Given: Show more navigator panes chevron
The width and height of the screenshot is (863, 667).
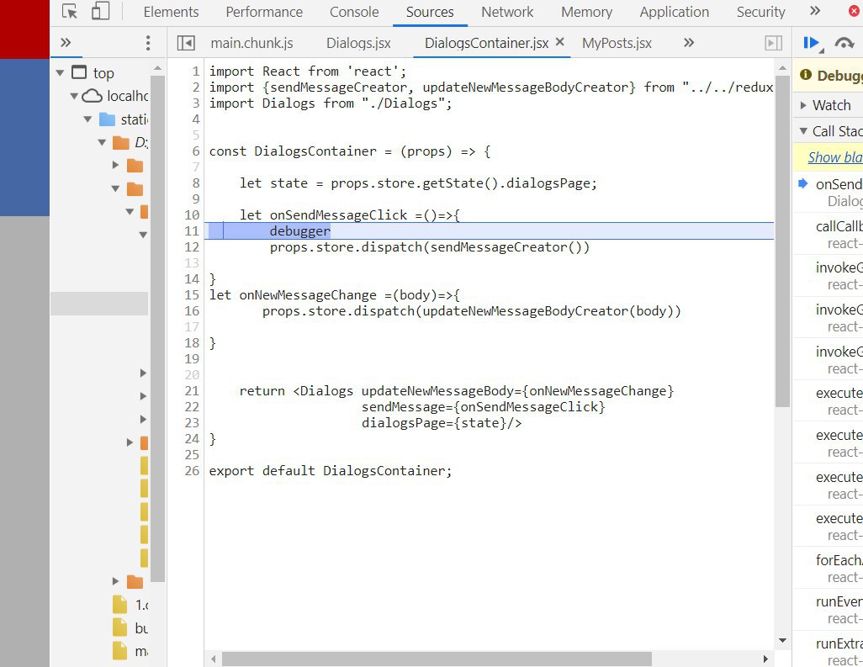Looking at the screenshot, I should pyautogui.click(x=66, y=43).
